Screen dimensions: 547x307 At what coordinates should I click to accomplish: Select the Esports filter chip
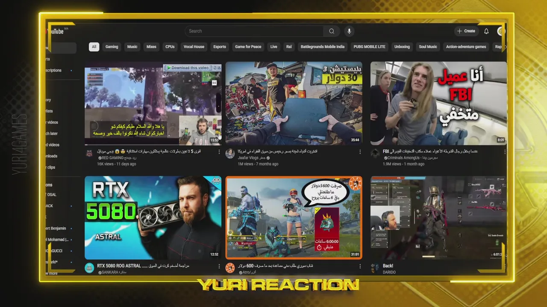pos(220,47)
